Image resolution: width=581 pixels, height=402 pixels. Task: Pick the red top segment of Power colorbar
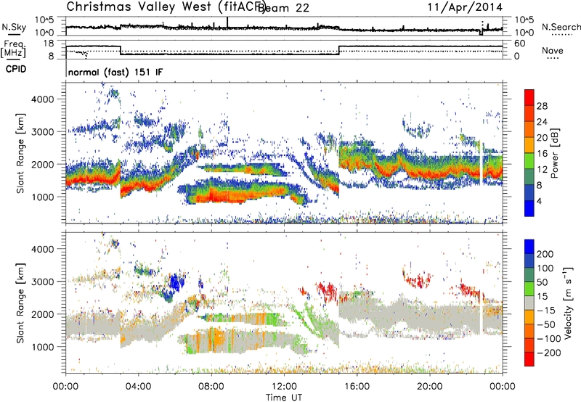[529, 97]
